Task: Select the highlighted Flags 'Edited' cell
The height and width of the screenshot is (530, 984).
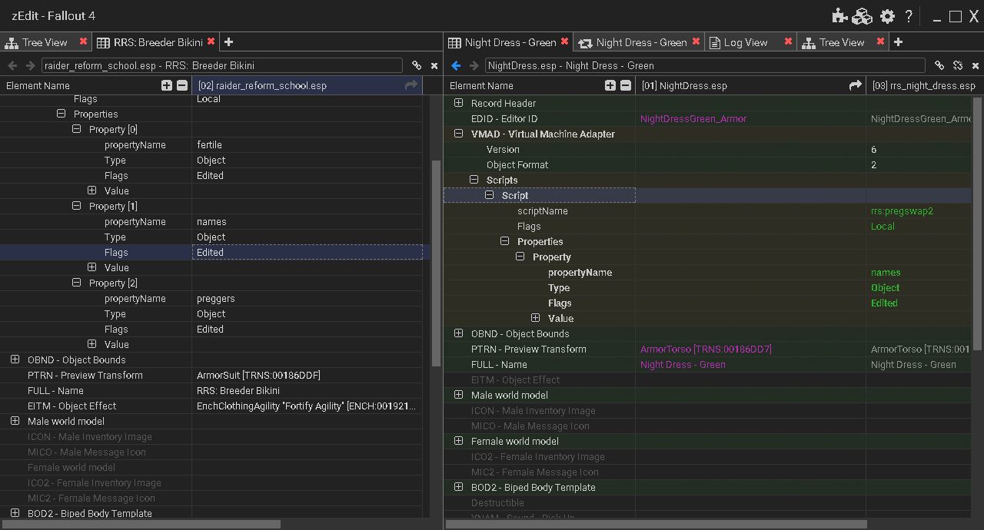Action: tap(307, 252)
